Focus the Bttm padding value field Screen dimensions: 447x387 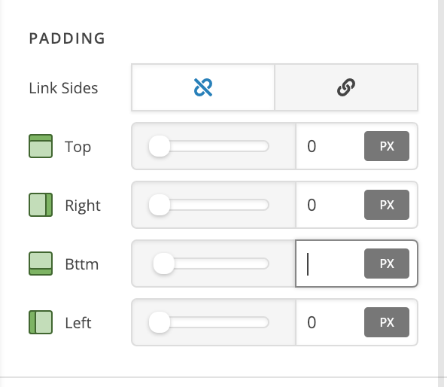(330, 264)
